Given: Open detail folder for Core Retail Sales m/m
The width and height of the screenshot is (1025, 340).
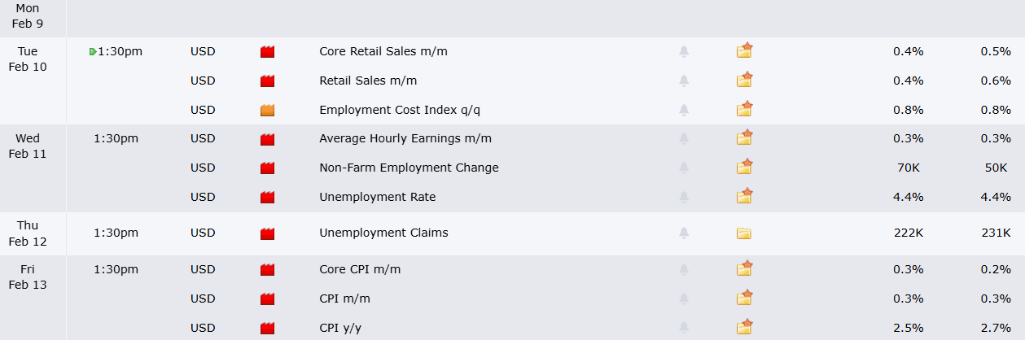Looking at the screenshot, I should pyautogui.click(x=744, y=52).
